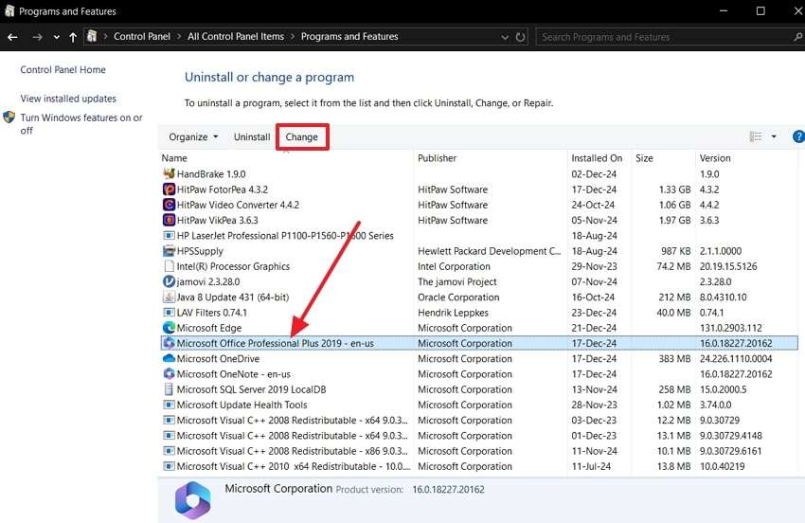Click Hewlett Packard Development publisher cell
This screenshot has height=523, width=805.
489,251
